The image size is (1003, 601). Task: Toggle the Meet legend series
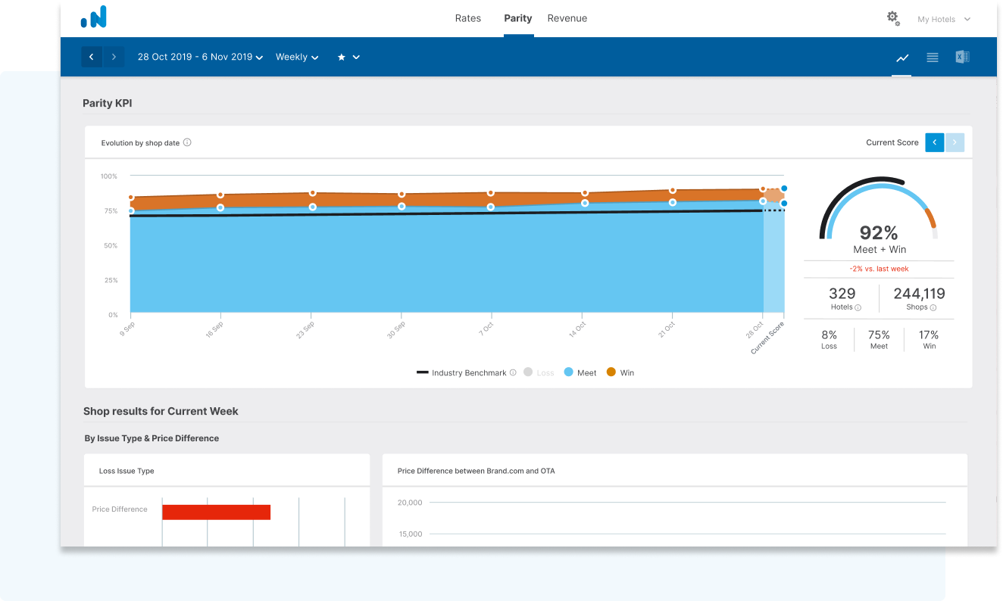pos(580,372)
